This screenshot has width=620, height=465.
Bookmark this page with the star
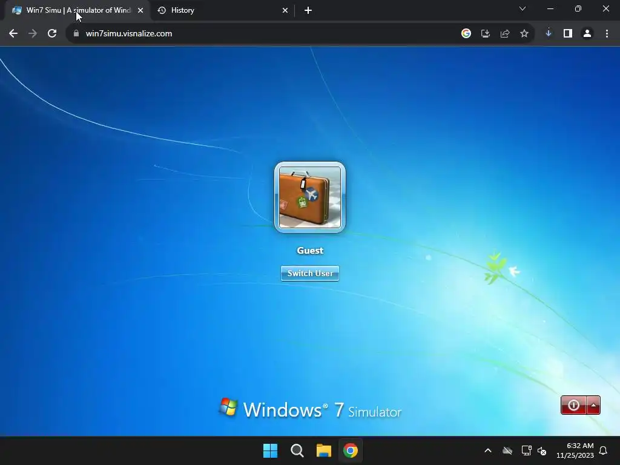click(x=524, y=34)
